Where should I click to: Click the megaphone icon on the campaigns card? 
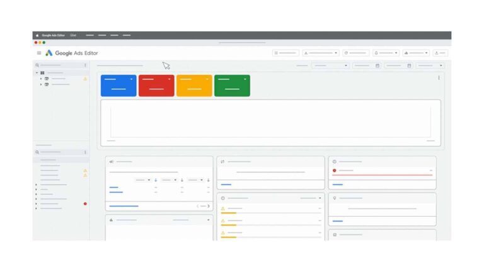(111, 162)
